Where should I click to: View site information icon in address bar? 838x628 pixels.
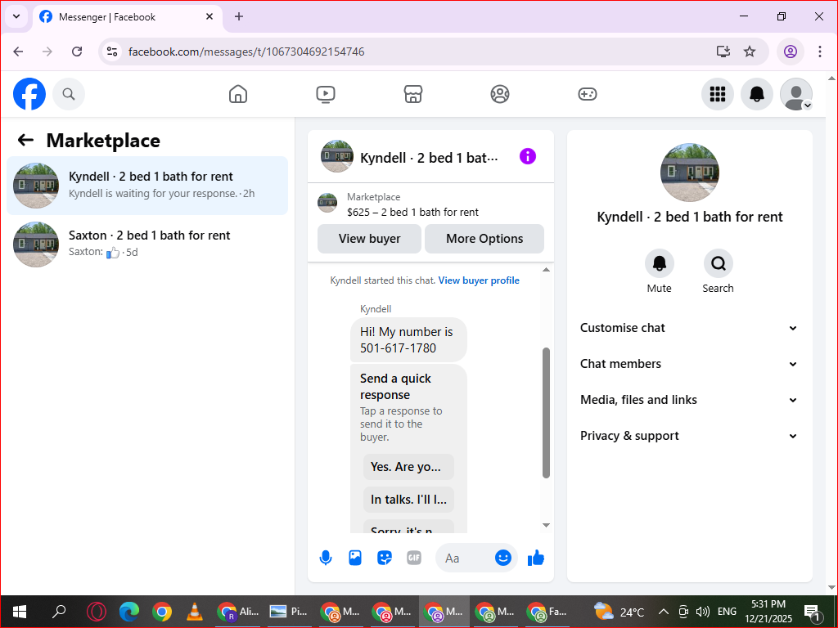[112, 52]
